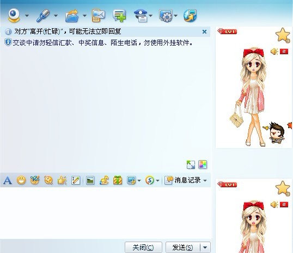Screen dimensions: 293x253
Task: Send a window shake with the pointing hand icon
Action: pos(62,180)
